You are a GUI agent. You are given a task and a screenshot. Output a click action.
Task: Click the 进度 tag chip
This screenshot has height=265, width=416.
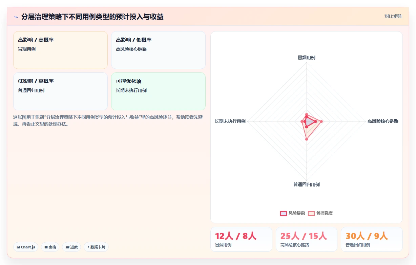click(x=71, y=247)
